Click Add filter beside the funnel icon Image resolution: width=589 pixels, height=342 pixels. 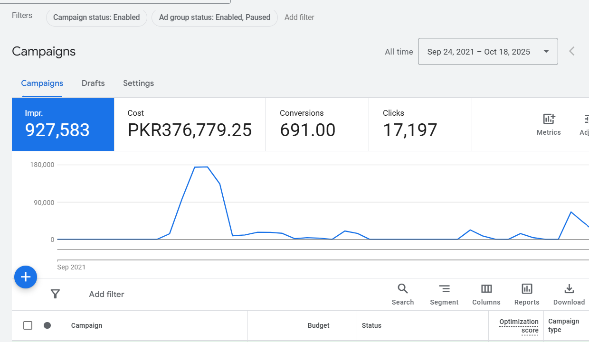point(106,294)
